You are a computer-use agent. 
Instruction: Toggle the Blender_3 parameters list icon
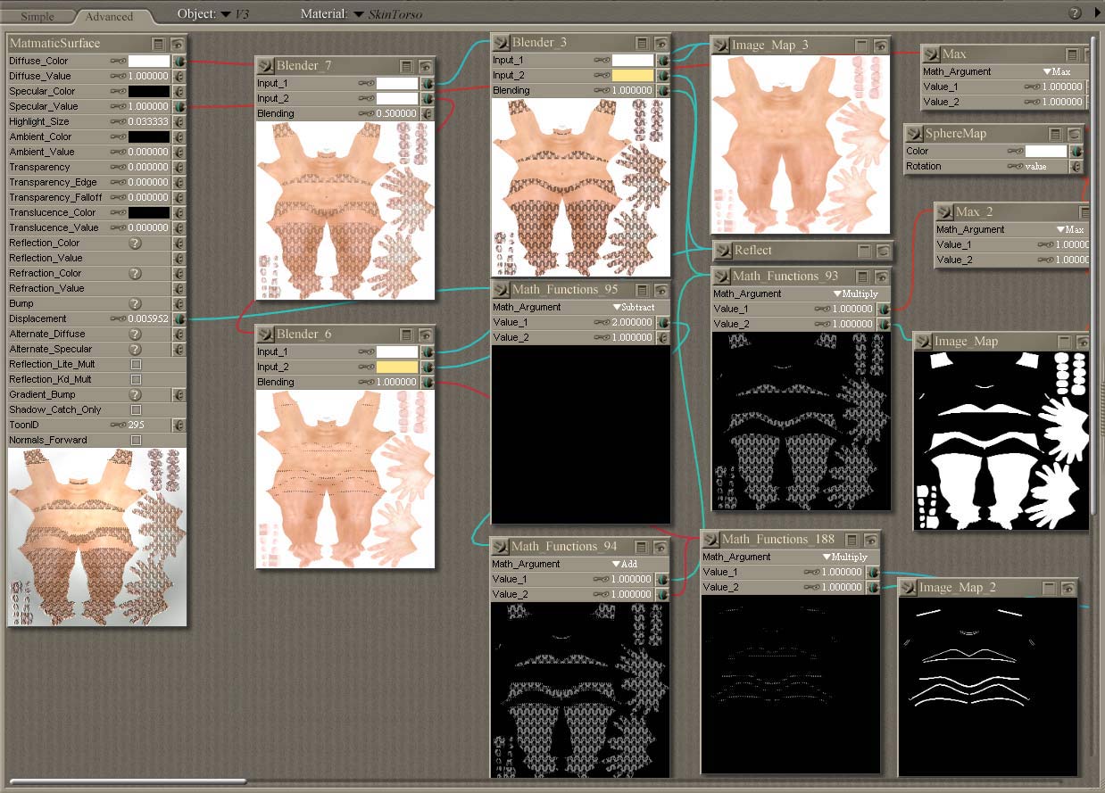coord(642,43)
